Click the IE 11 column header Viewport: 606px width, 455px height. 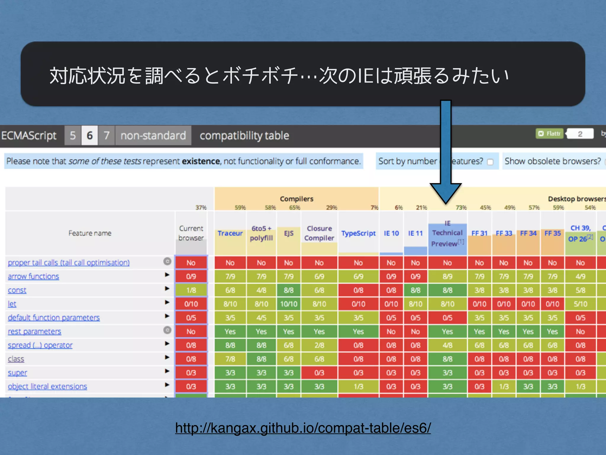(415, 233)
